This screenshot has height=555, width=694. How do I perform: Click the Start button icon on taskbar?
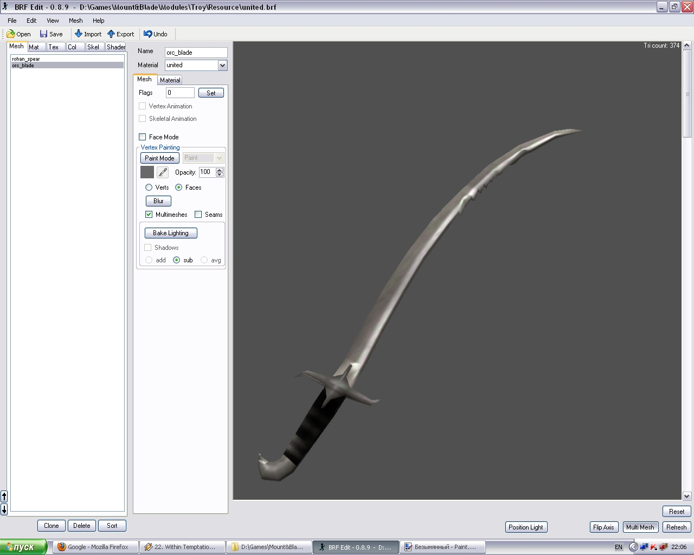coord(23,547)
